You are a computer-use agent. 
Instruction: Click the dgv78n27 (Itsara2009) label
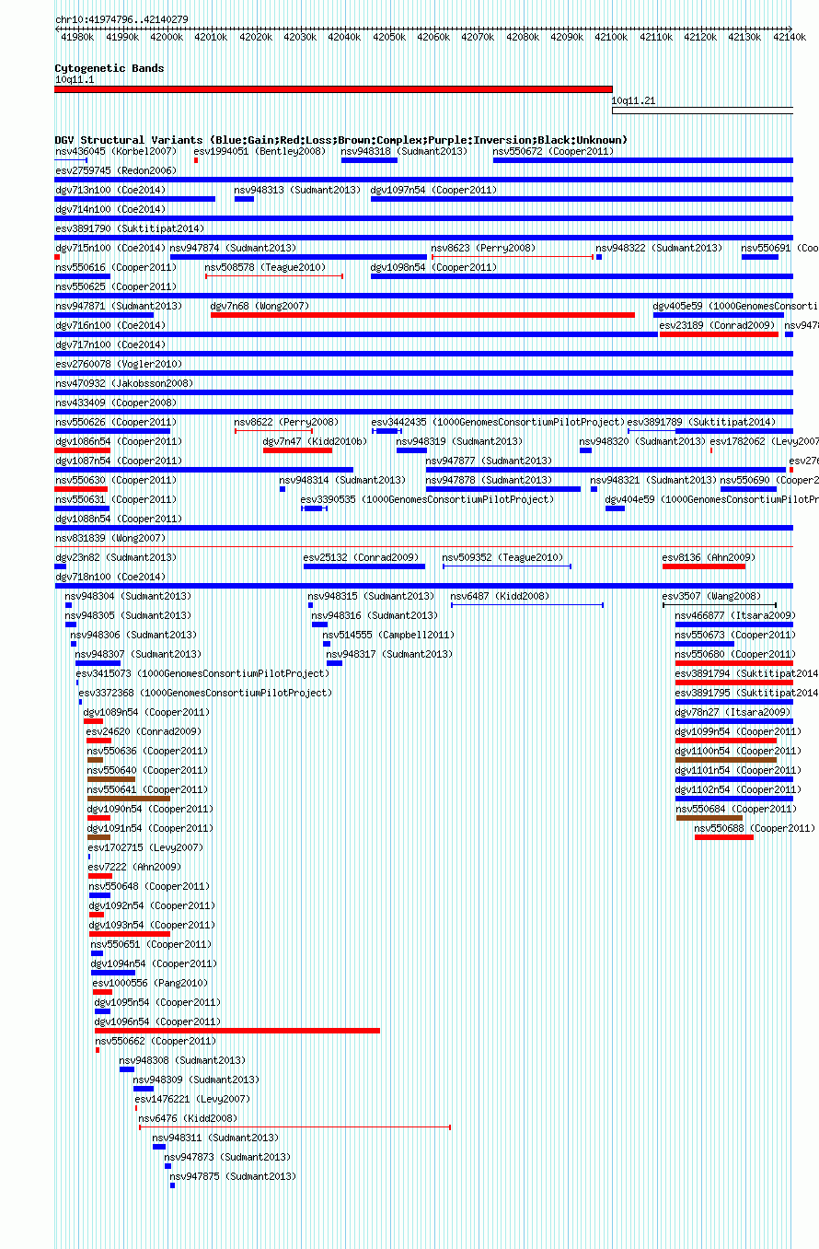click(732, 712)
